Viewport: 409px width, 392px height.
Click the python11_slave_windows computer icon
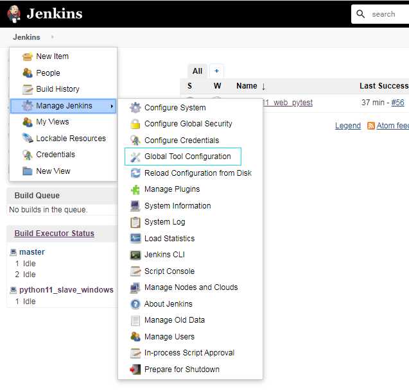pos(13,290)
